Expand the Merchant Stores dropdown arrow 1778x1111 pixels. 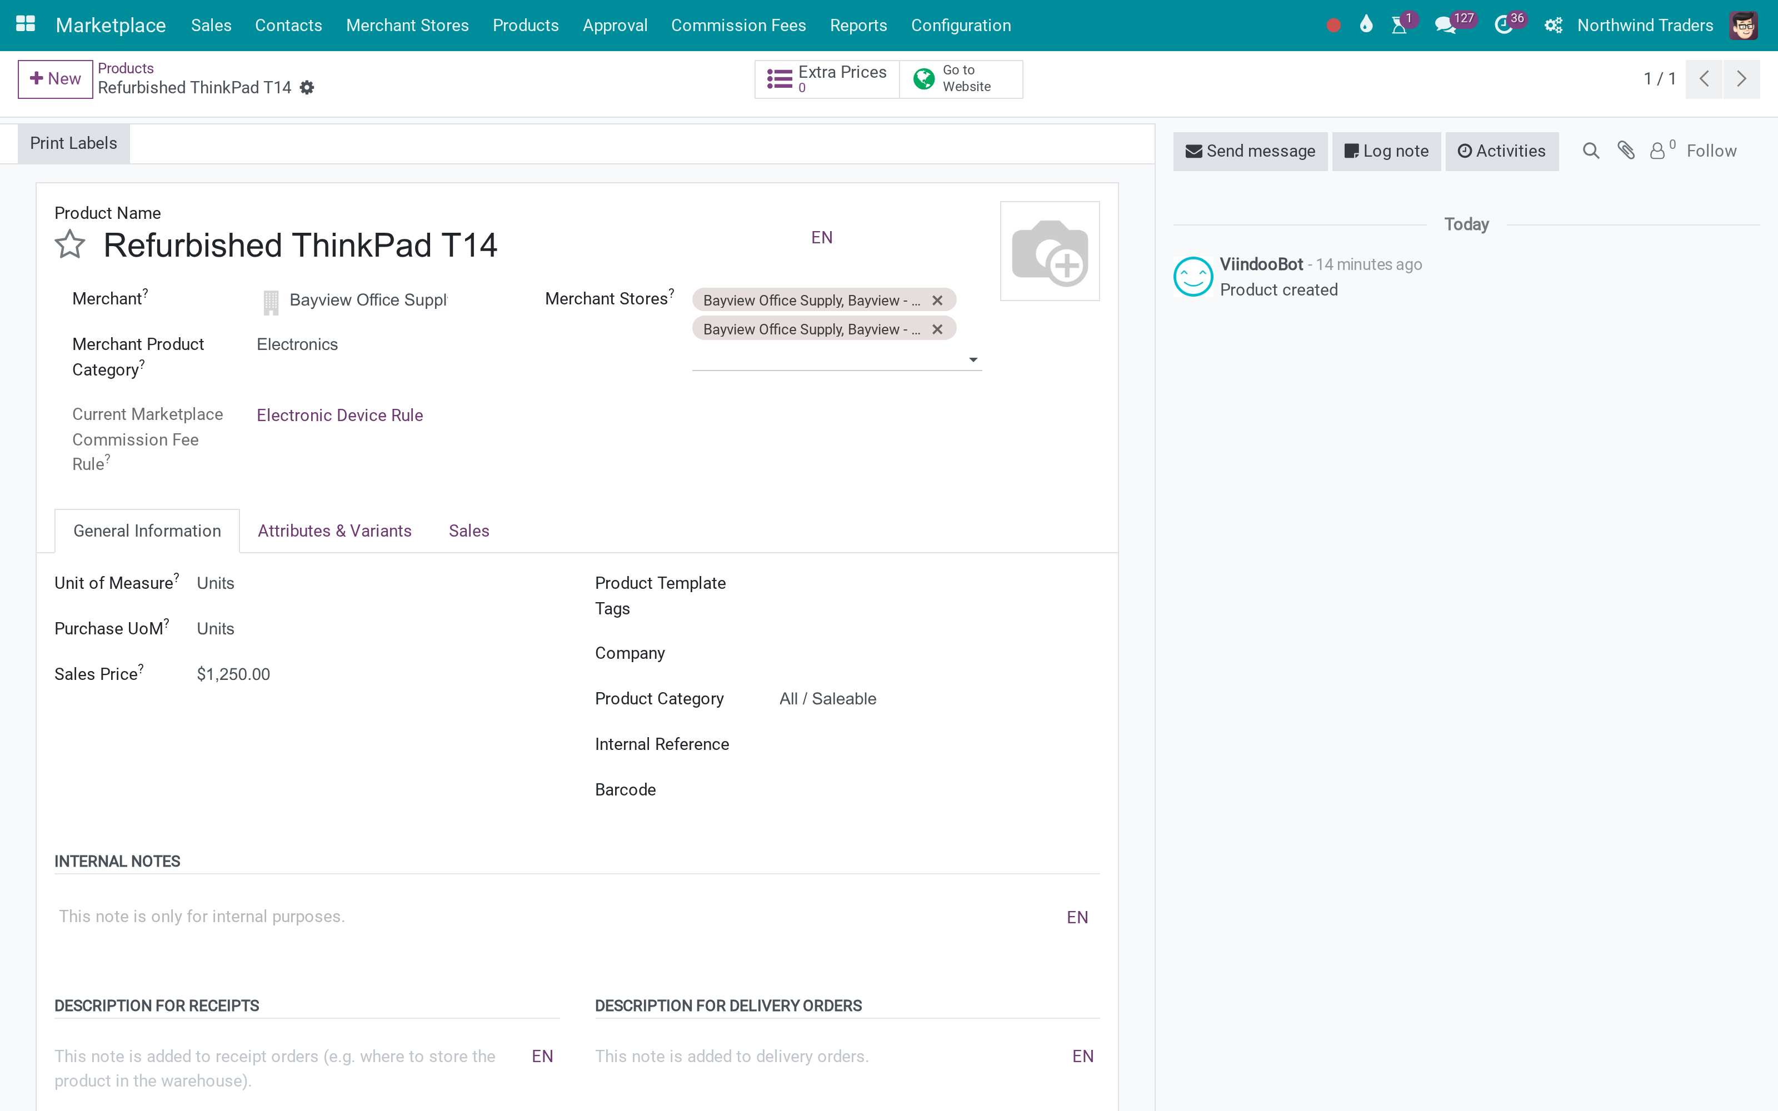[973, 359]
